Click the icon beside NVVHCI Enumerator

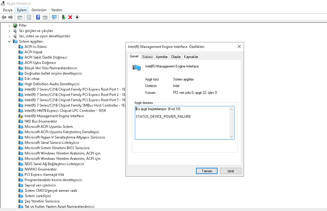21,169
